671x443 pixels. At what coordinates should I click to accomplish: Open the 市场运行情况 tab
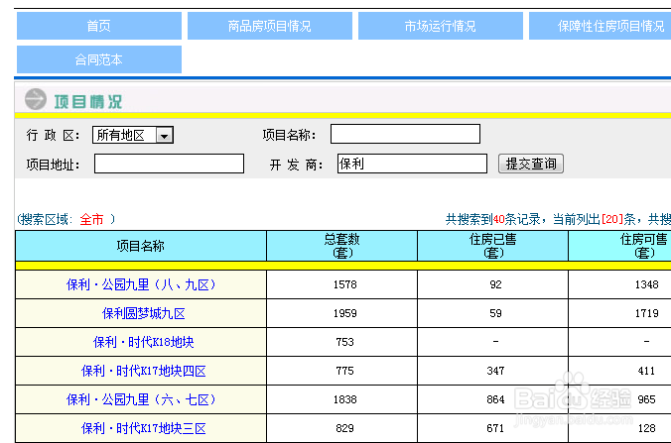point(441,26)
